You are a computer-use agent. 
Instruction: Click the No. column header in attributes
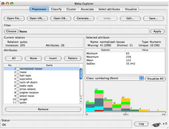pos(10,65)
